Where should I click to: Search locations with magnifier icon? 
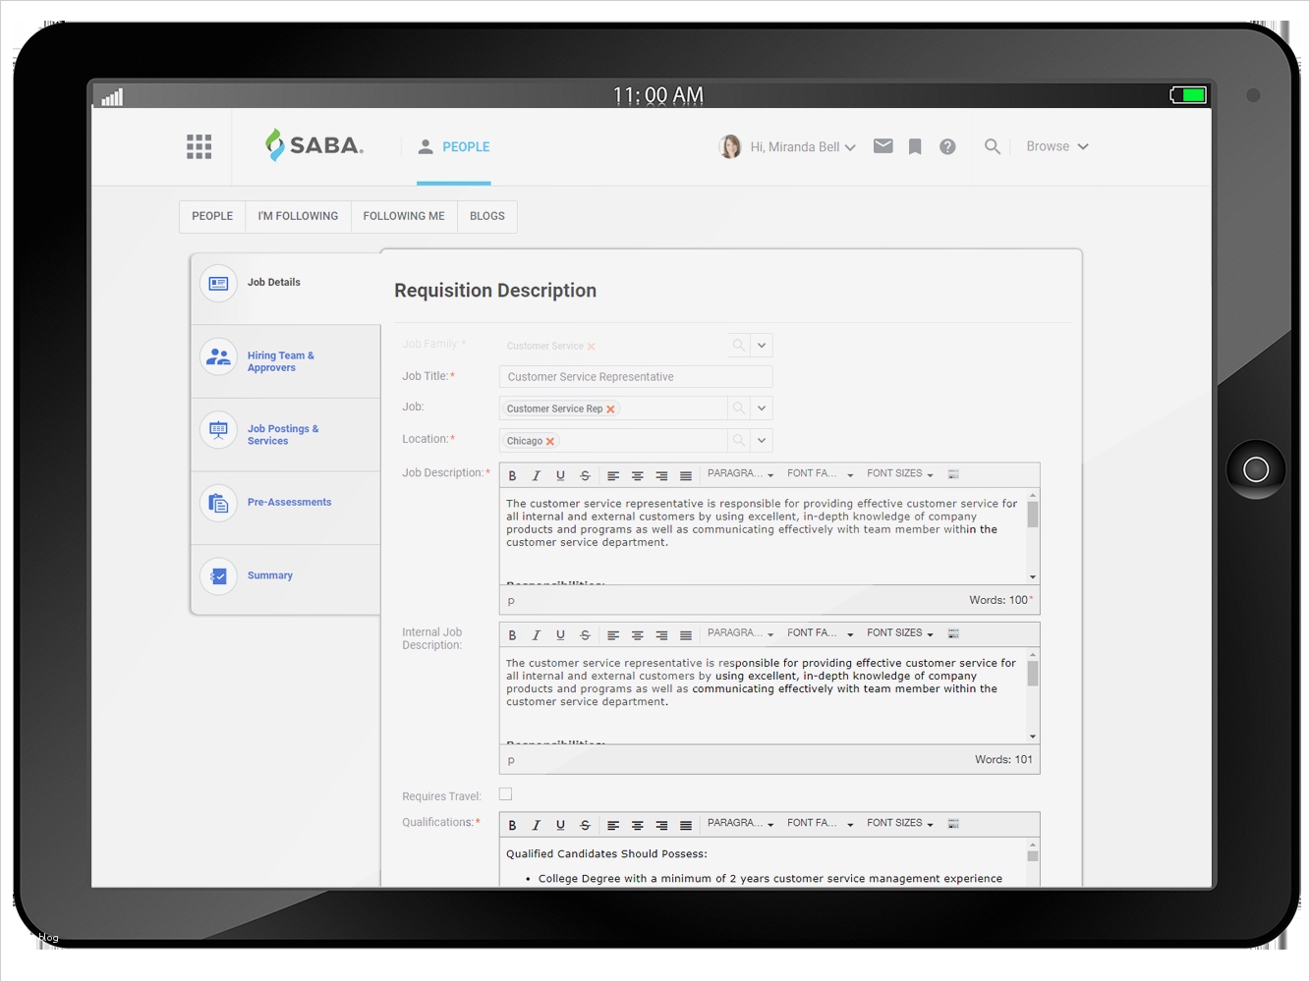tap(738, 440)
